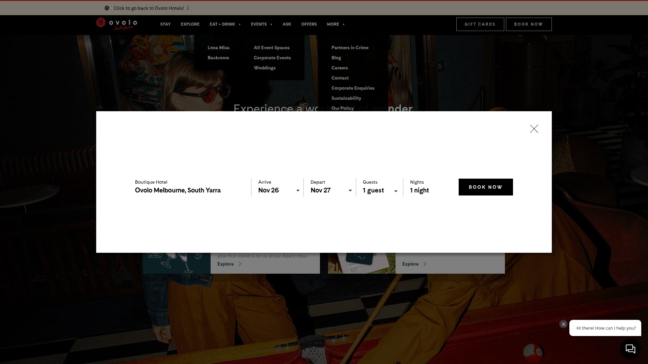Click arrow next to right card Explore
The image size is (648, 364).
pos(425,264)
